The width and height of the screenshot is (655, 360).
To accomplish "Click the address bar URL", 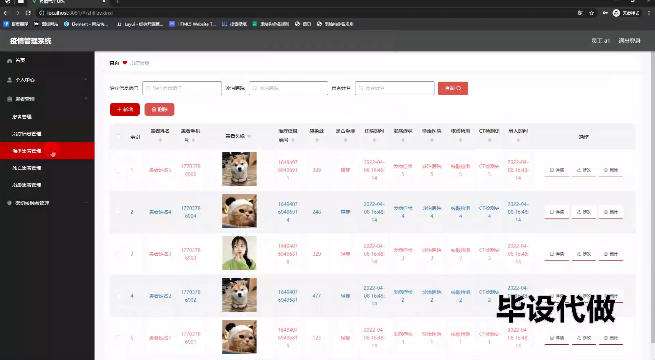I will (80, 13).
